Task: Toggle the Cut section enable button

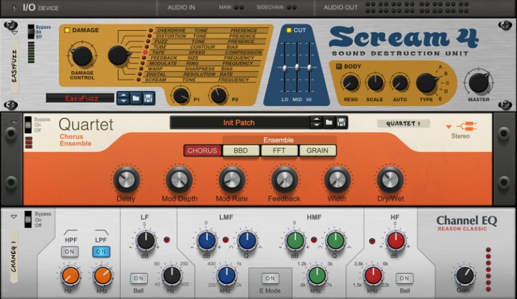Action: coord(289,30)
